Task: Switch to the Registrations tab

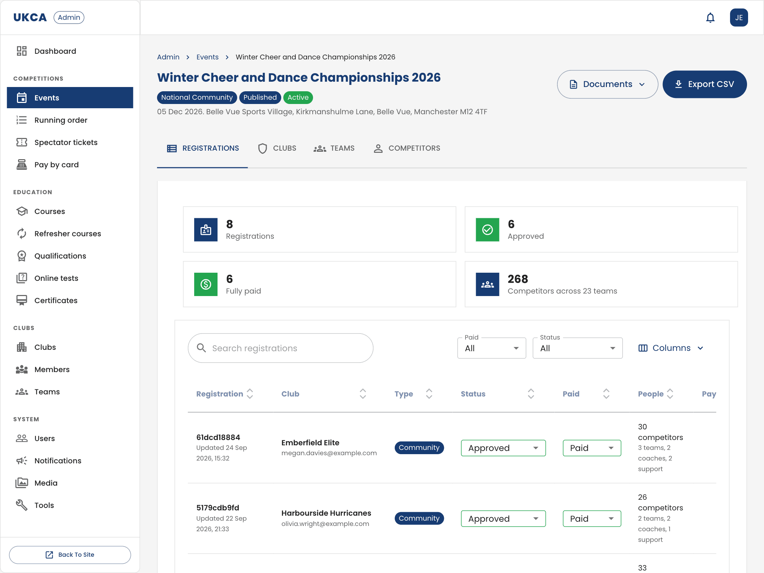Action: [203, 149]
